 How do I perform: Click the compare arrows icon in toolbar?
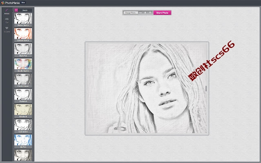[141, 13]
